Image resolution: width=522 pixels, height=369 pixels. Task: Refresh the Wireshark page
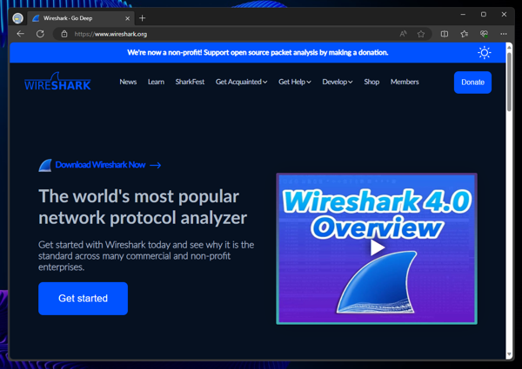pyautogui.click(x=40, y=34)
